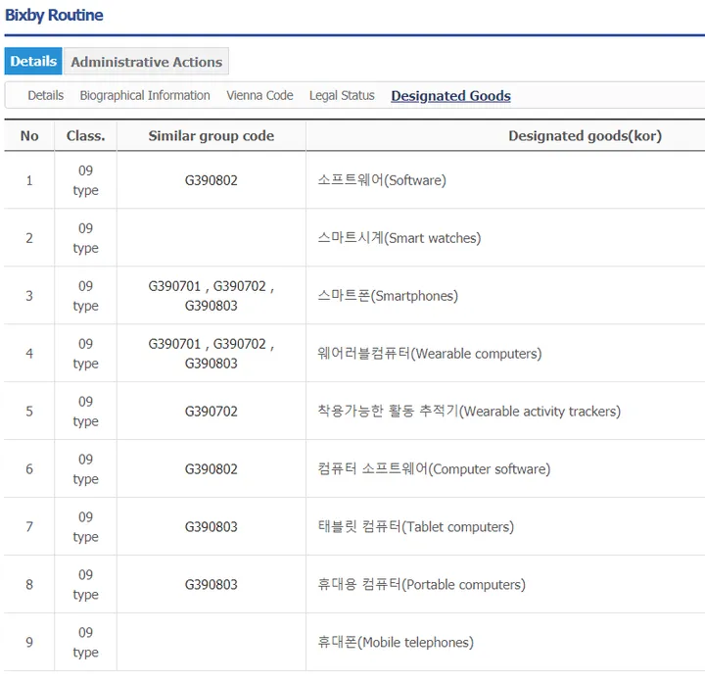The width and height of the screenshot is (705, 681).
Task: Select the Tablet computers goods entry
Action: 415,527
